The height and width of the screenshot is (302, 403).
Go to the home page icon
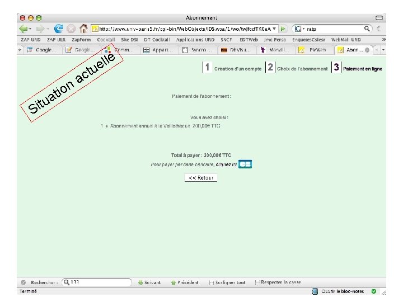tap(83, 29)
